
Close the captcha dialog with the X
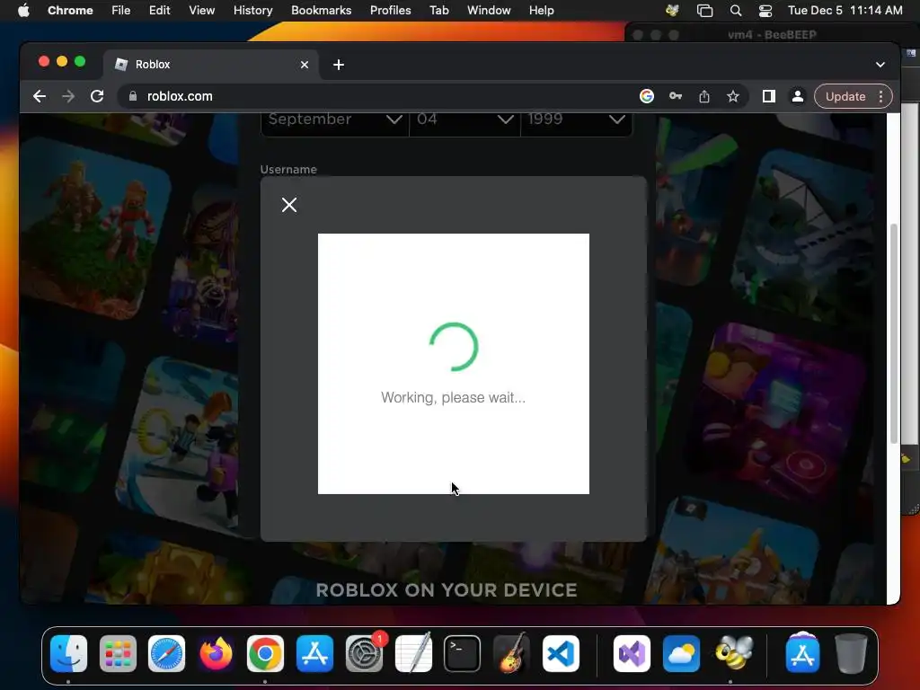coord(289,205)
